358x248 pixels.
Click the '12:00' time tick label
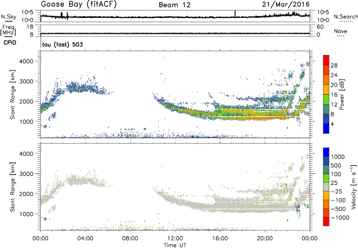click(175, 239)
